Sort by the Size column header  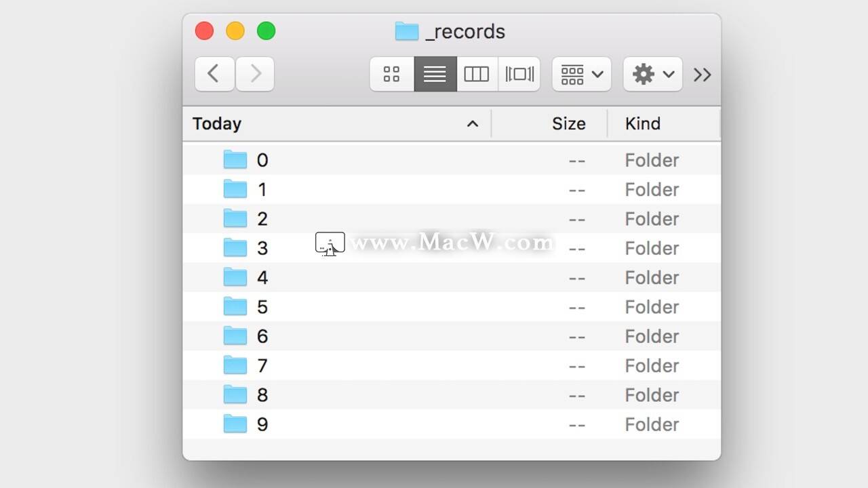568,123
